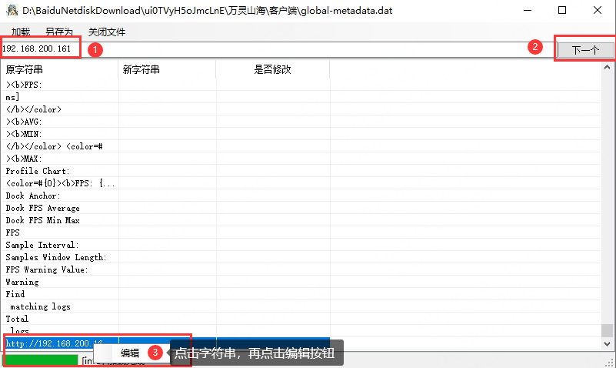Viewport: 616px width, 368px height.
Task: Focus the search field containing 192.168.200.161
Action: coord(278,49)
